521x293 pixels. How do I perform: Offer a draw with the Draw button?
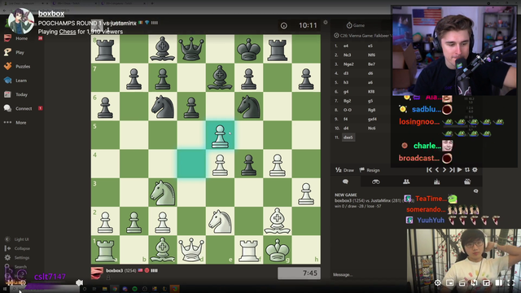344,170
